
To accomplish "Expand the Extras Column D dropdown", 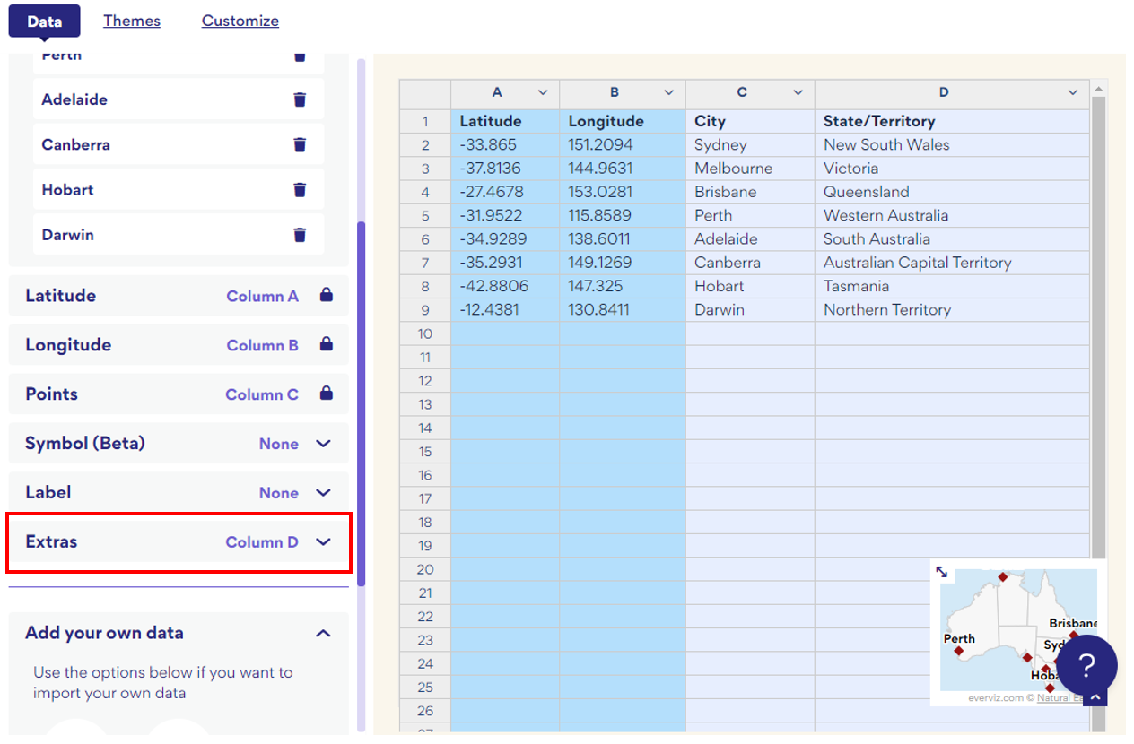I will click(324, 541).
